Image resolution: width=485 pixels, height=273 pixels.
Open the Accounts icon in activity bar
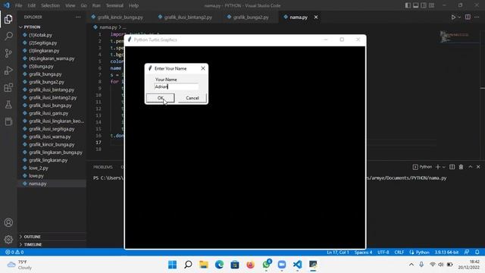(8, 222)
